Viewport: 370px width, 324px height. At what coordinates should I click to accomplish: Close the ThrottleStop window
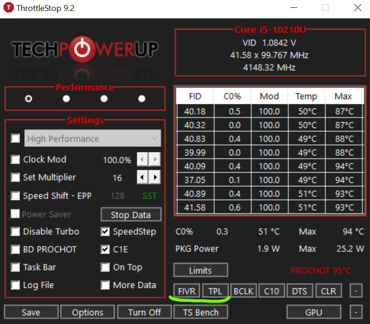(x=358, y=8)
